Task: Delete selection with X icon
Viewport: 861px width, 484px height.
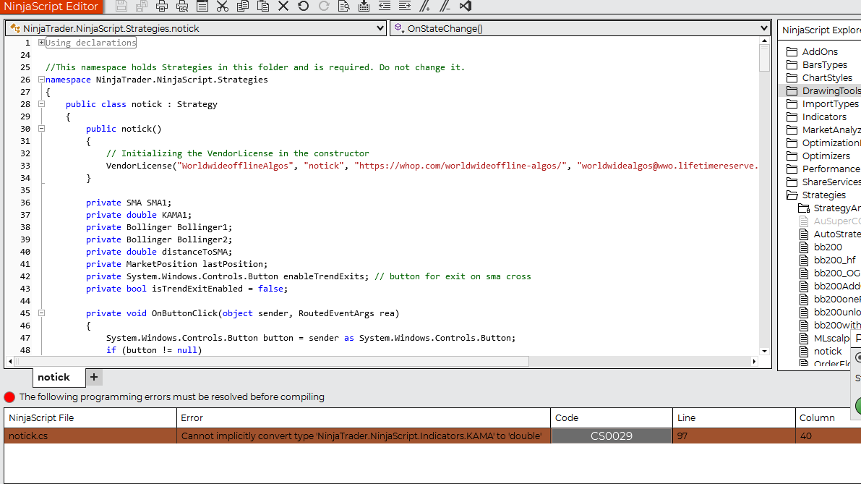Action: (283, 6)
